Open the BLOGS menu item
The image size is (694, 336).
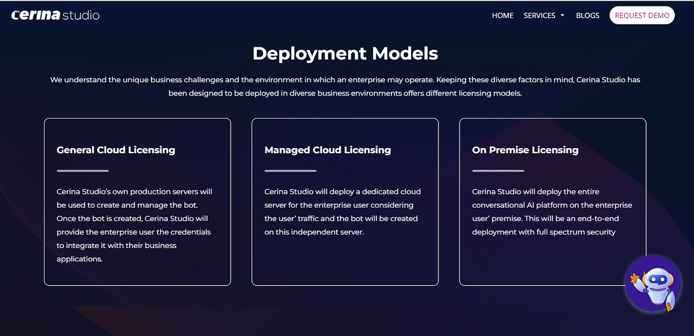coord(588,16)
